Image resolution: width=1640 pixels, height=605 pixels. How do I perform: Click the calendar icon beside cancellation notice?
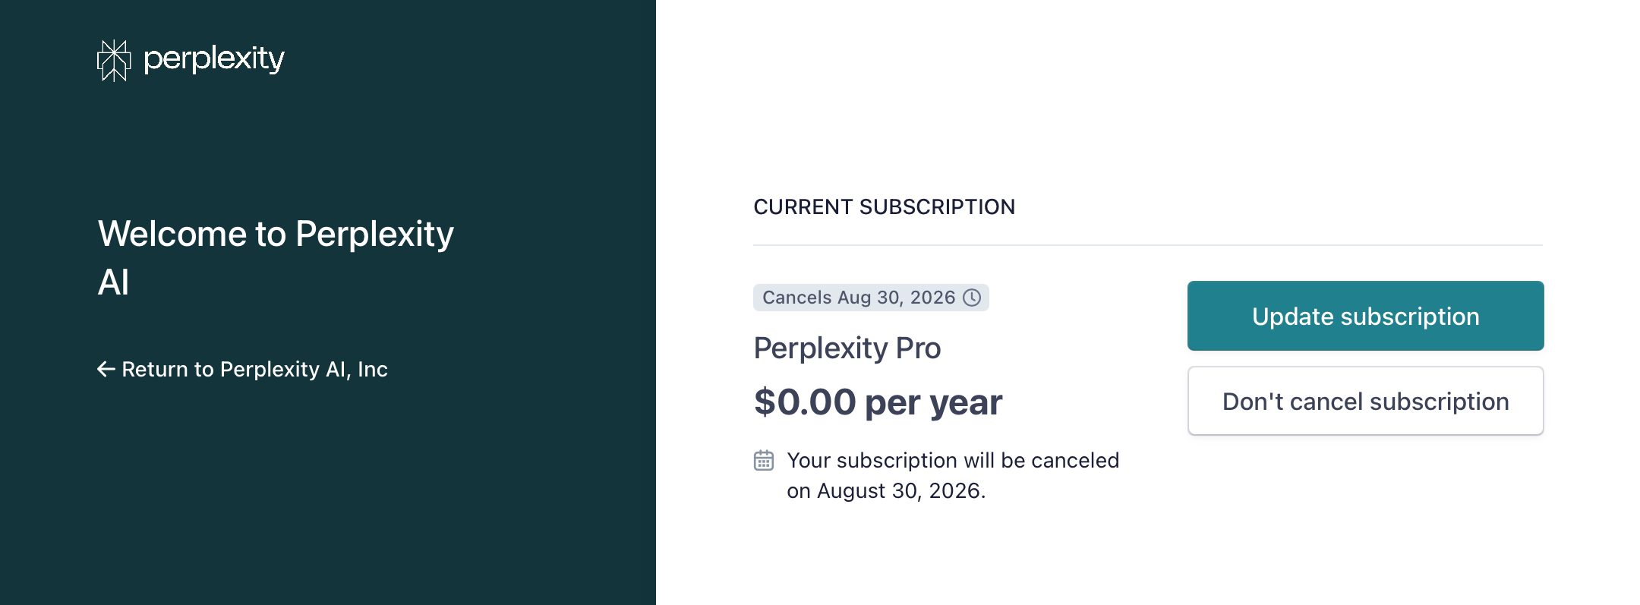pyautogui.click(x=764, y=460)
